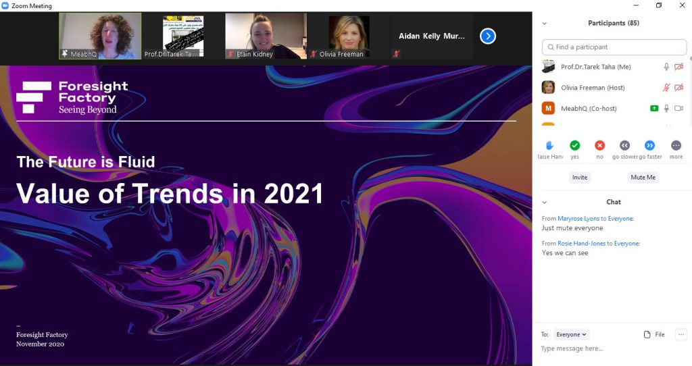Click muted mic icon on Olivia Freeman thumbnail

pyautogui.click(x=313, y=54)
